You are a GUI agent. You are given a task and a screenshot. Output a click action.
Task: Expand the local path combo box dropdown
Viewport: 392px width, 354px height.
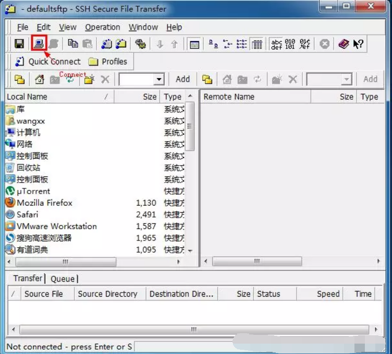(x=159, y=80)
